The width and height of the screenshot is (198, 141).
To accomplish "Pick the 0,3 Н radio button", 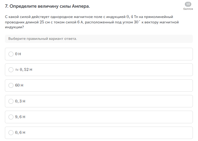I will (11, 101).
